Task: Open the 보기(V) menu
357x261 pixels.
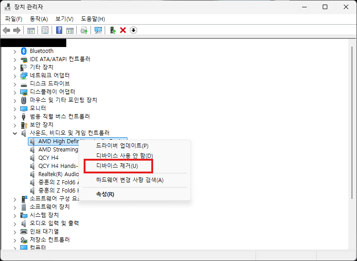Action: [64, 19]
